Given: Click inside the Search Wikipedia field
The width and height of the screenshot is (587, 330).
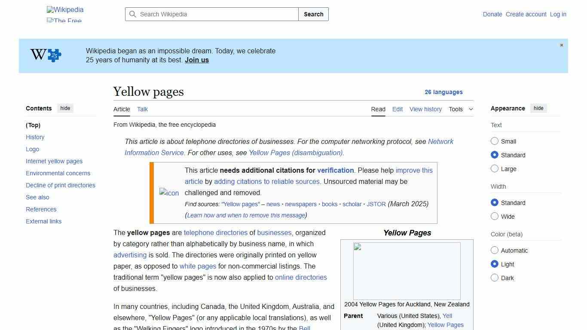Looking at the screenshot, I should pos(211,14).
